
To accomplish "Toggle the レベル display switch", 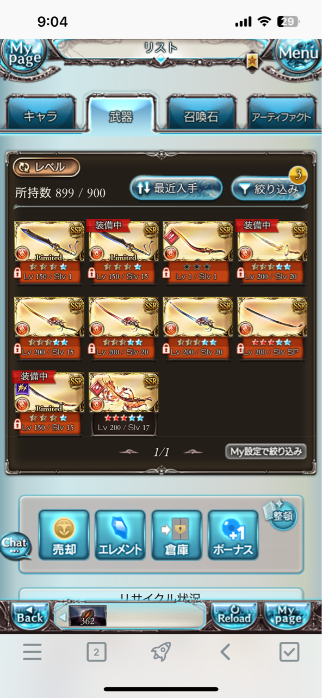I will [47, 167].
